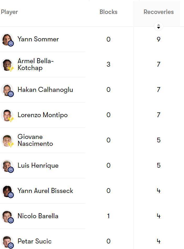Screen dimensions: 184x249
Task: Click Hakan Calhanoglu's avatar photo
Action: pyautogui.click(x=7, y=90)
